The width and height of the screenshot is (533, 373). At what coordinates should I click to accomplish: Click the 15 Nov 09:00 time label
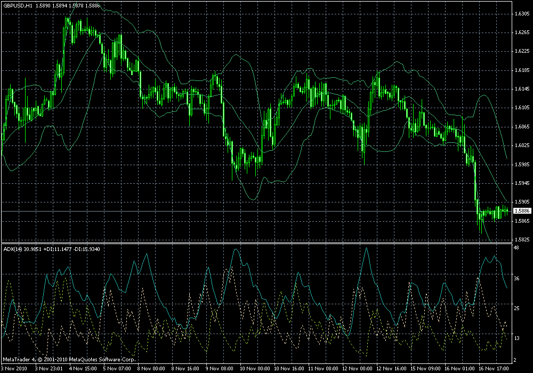425,369
